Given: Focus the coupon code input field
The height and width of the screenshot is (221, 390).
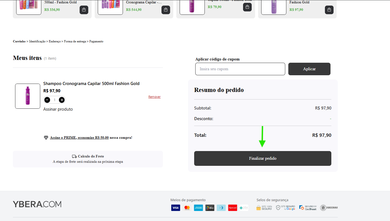Looking at the screenshot, I should pos(240,69).
